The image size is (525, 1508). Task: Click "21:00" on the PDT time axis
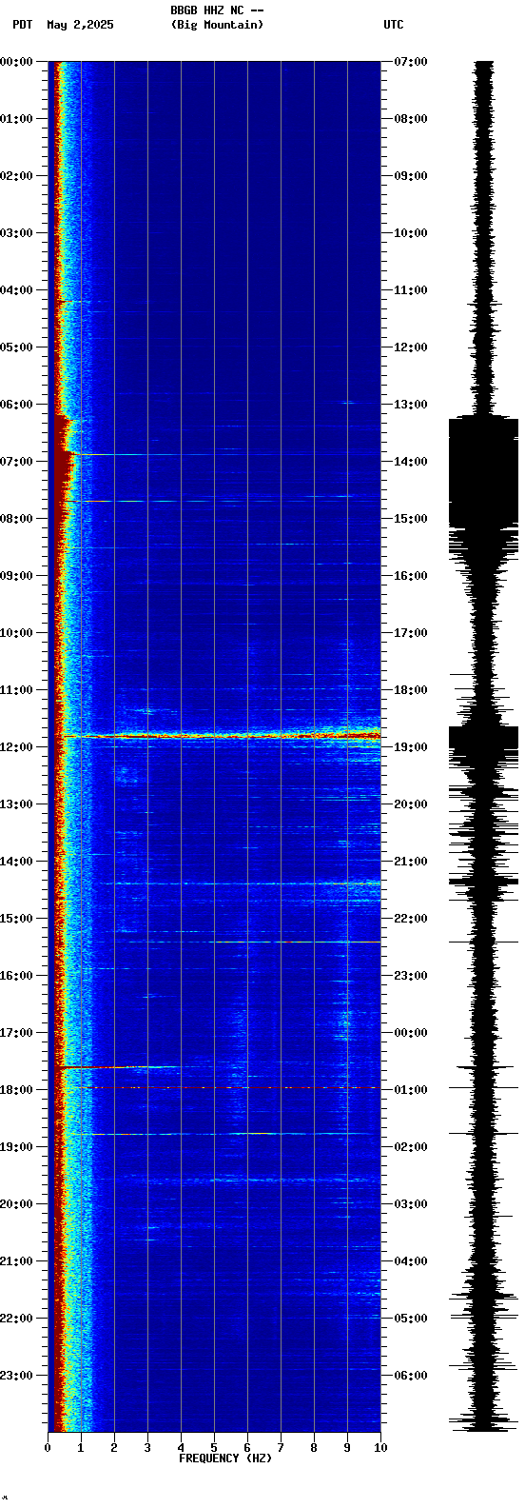[x=17, y=1261]
